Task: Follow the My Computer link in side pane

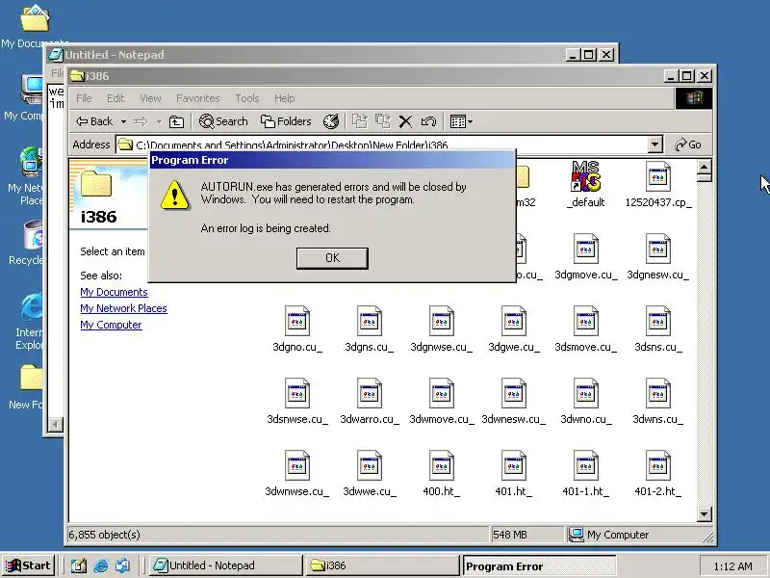Action: point(111,325)
